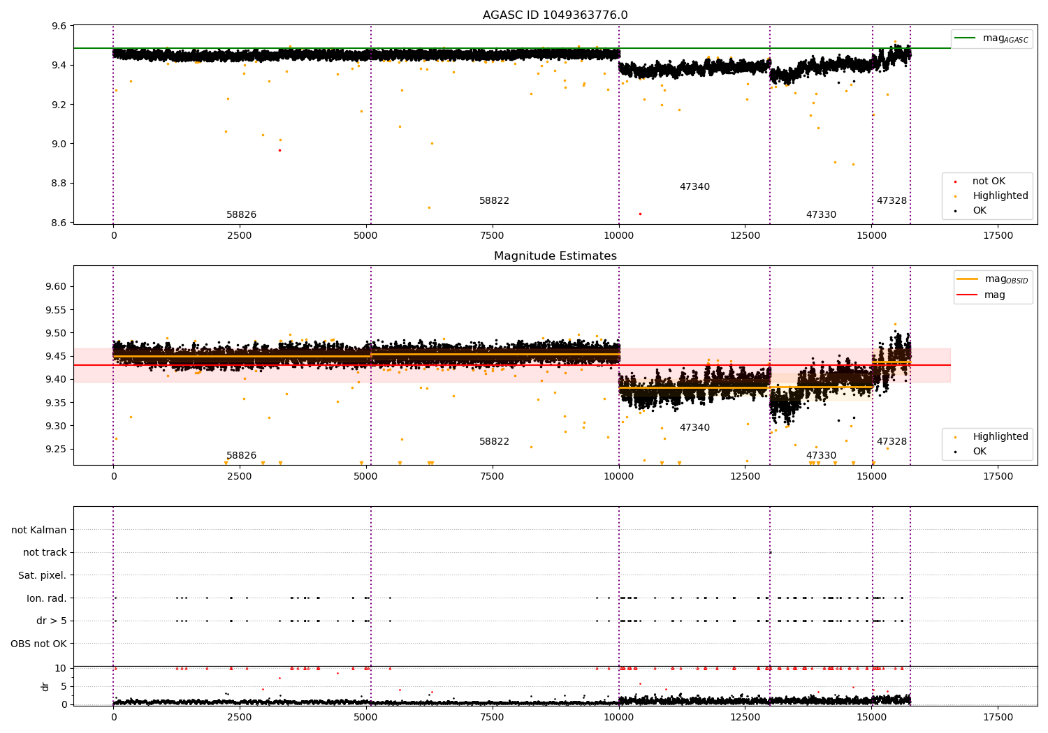
Task: Click the "9.6" y-tick of the top plot
Action: pos(59,27)
